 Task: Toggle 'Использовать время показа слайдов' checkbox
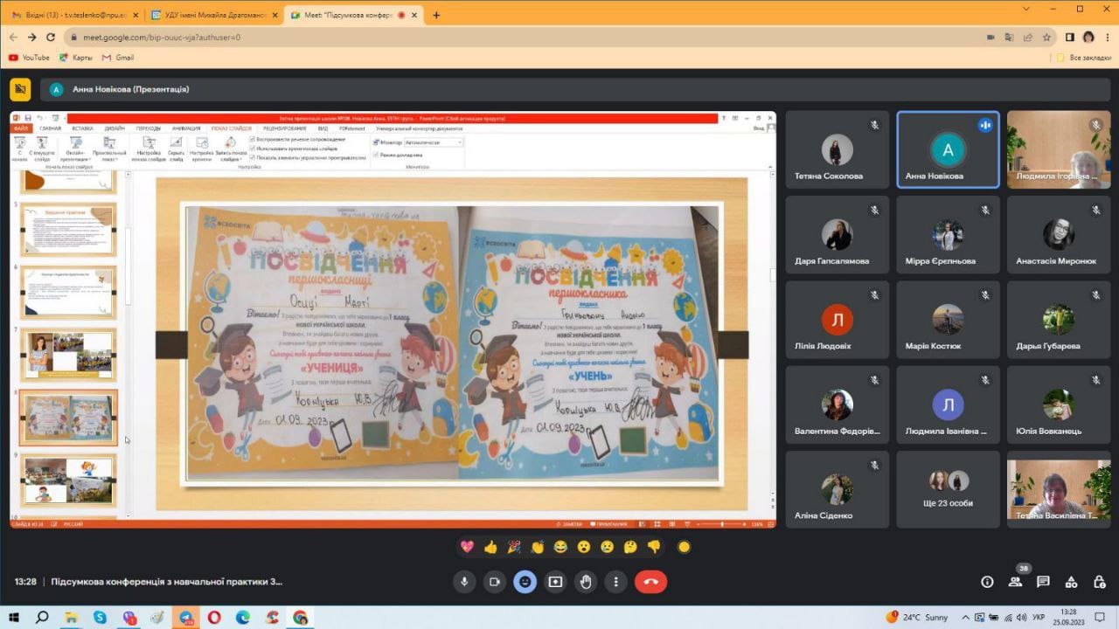253,149
